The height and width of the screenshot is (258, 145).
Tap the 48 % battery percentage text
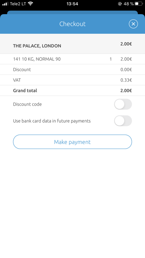[129, 4]
